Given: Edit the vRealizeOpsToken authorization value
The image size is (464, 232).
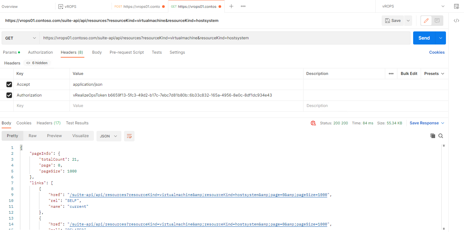Looking at the screenshot, I should pos(186,95).
